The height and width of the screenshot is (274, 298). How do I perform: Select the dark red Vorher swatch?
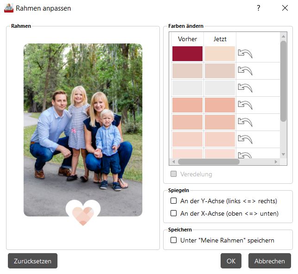pos(187,54)
